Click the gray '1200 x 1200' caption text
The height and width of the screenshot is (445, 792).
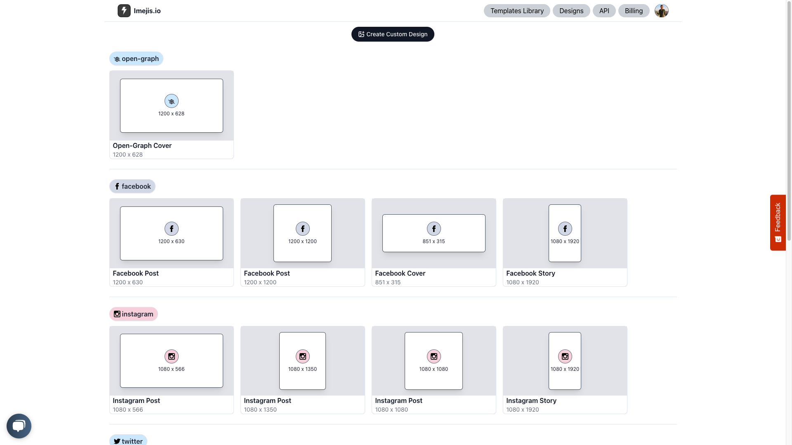[260, 282]
